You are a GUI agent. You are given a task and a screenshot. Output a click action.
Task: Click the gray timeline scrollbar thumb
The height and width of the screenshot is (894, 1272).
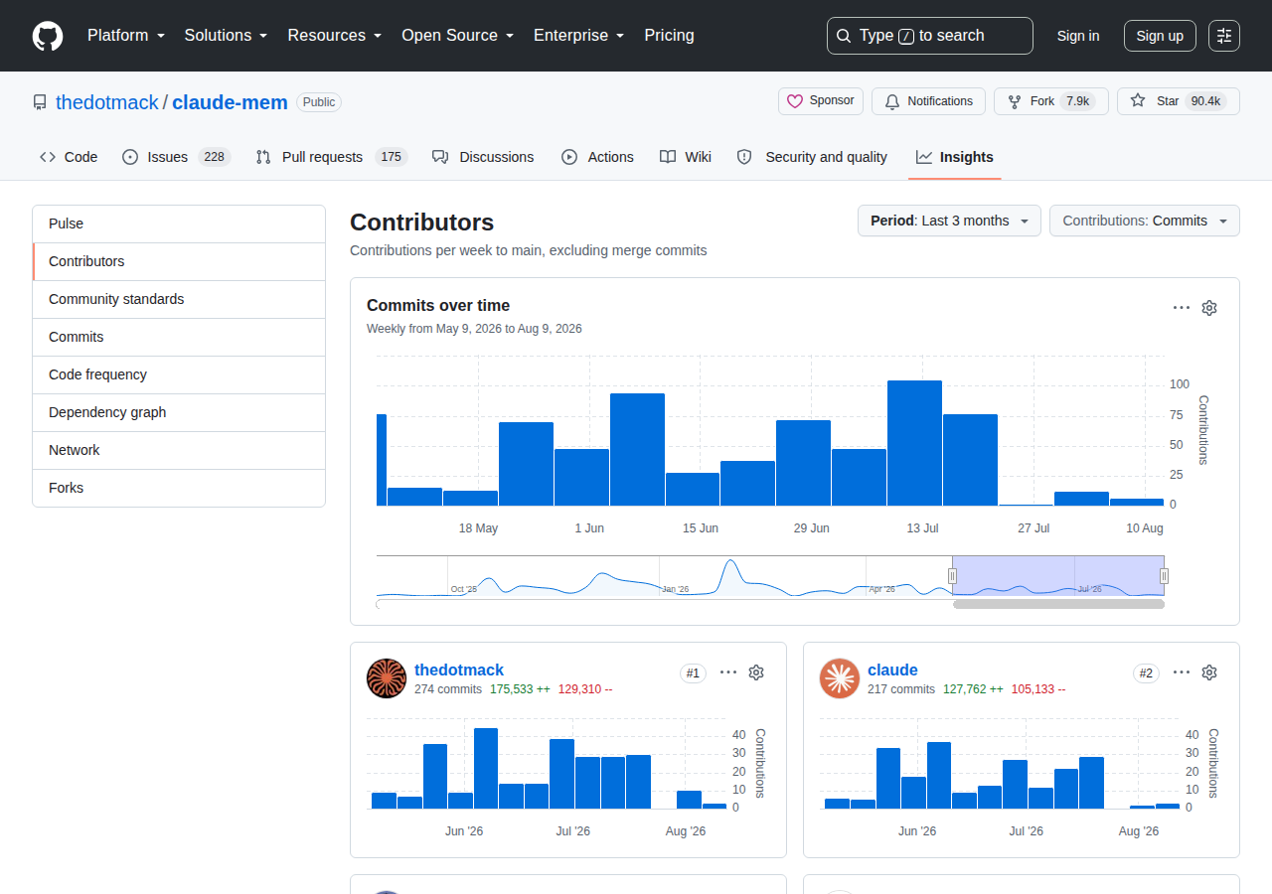click(1058, 604)
